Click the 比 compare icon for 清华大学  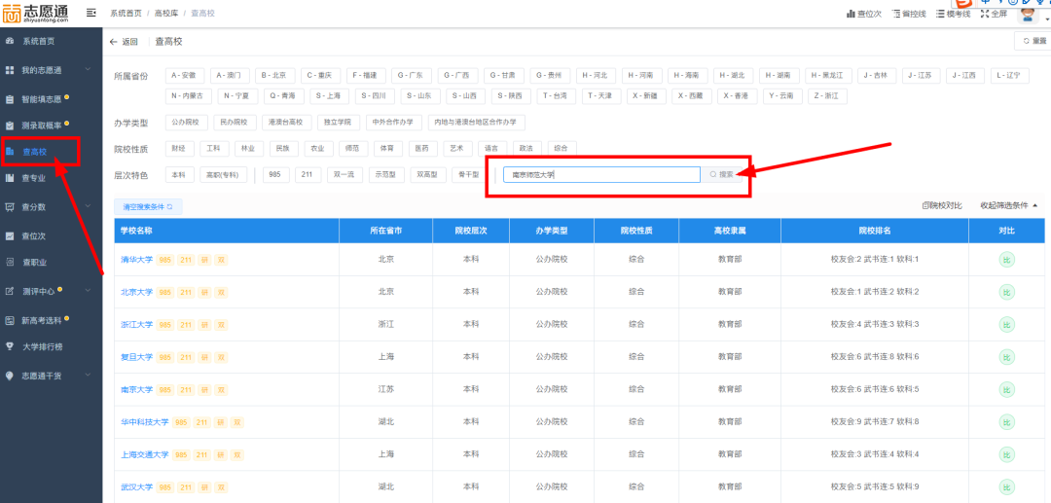pos(1007,259)
